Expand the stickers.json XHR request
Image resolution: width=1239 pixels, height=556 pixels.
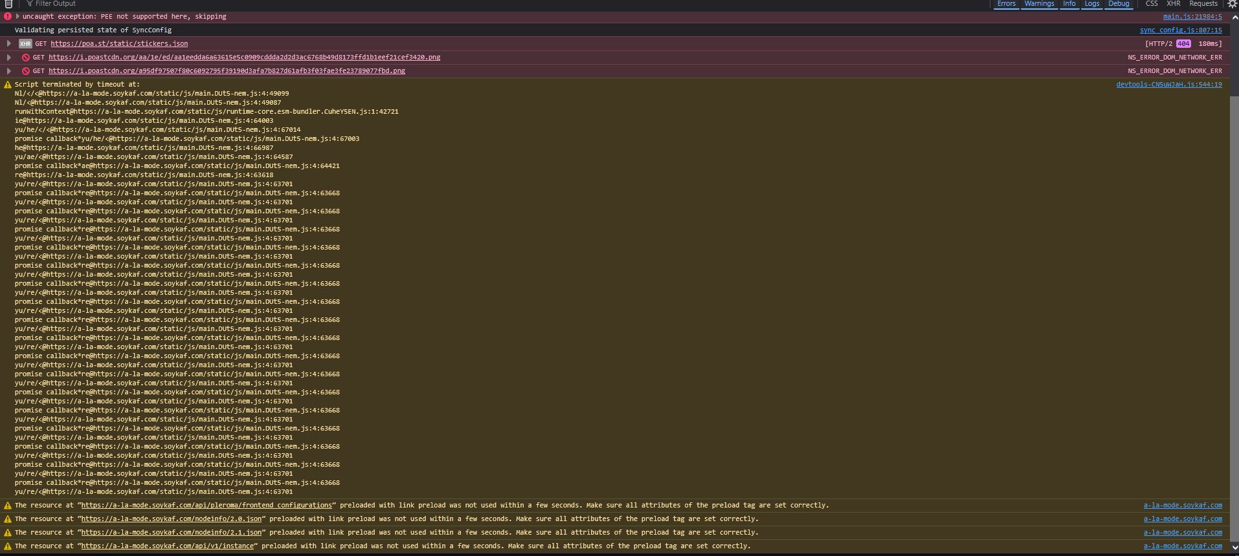click(9, 44)
